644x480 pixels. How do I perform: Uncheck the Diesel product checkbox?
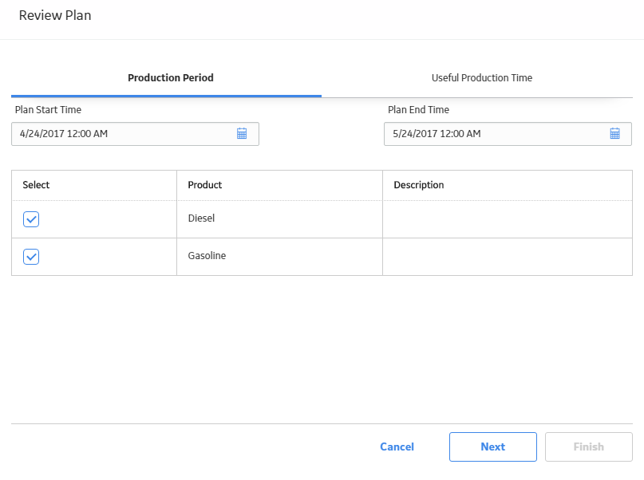[x=31, y=219]
